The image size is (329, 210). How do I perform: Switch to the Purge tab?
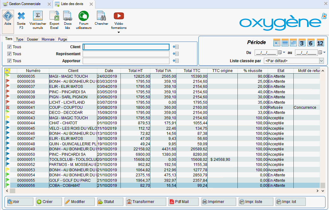coord(63,39)
